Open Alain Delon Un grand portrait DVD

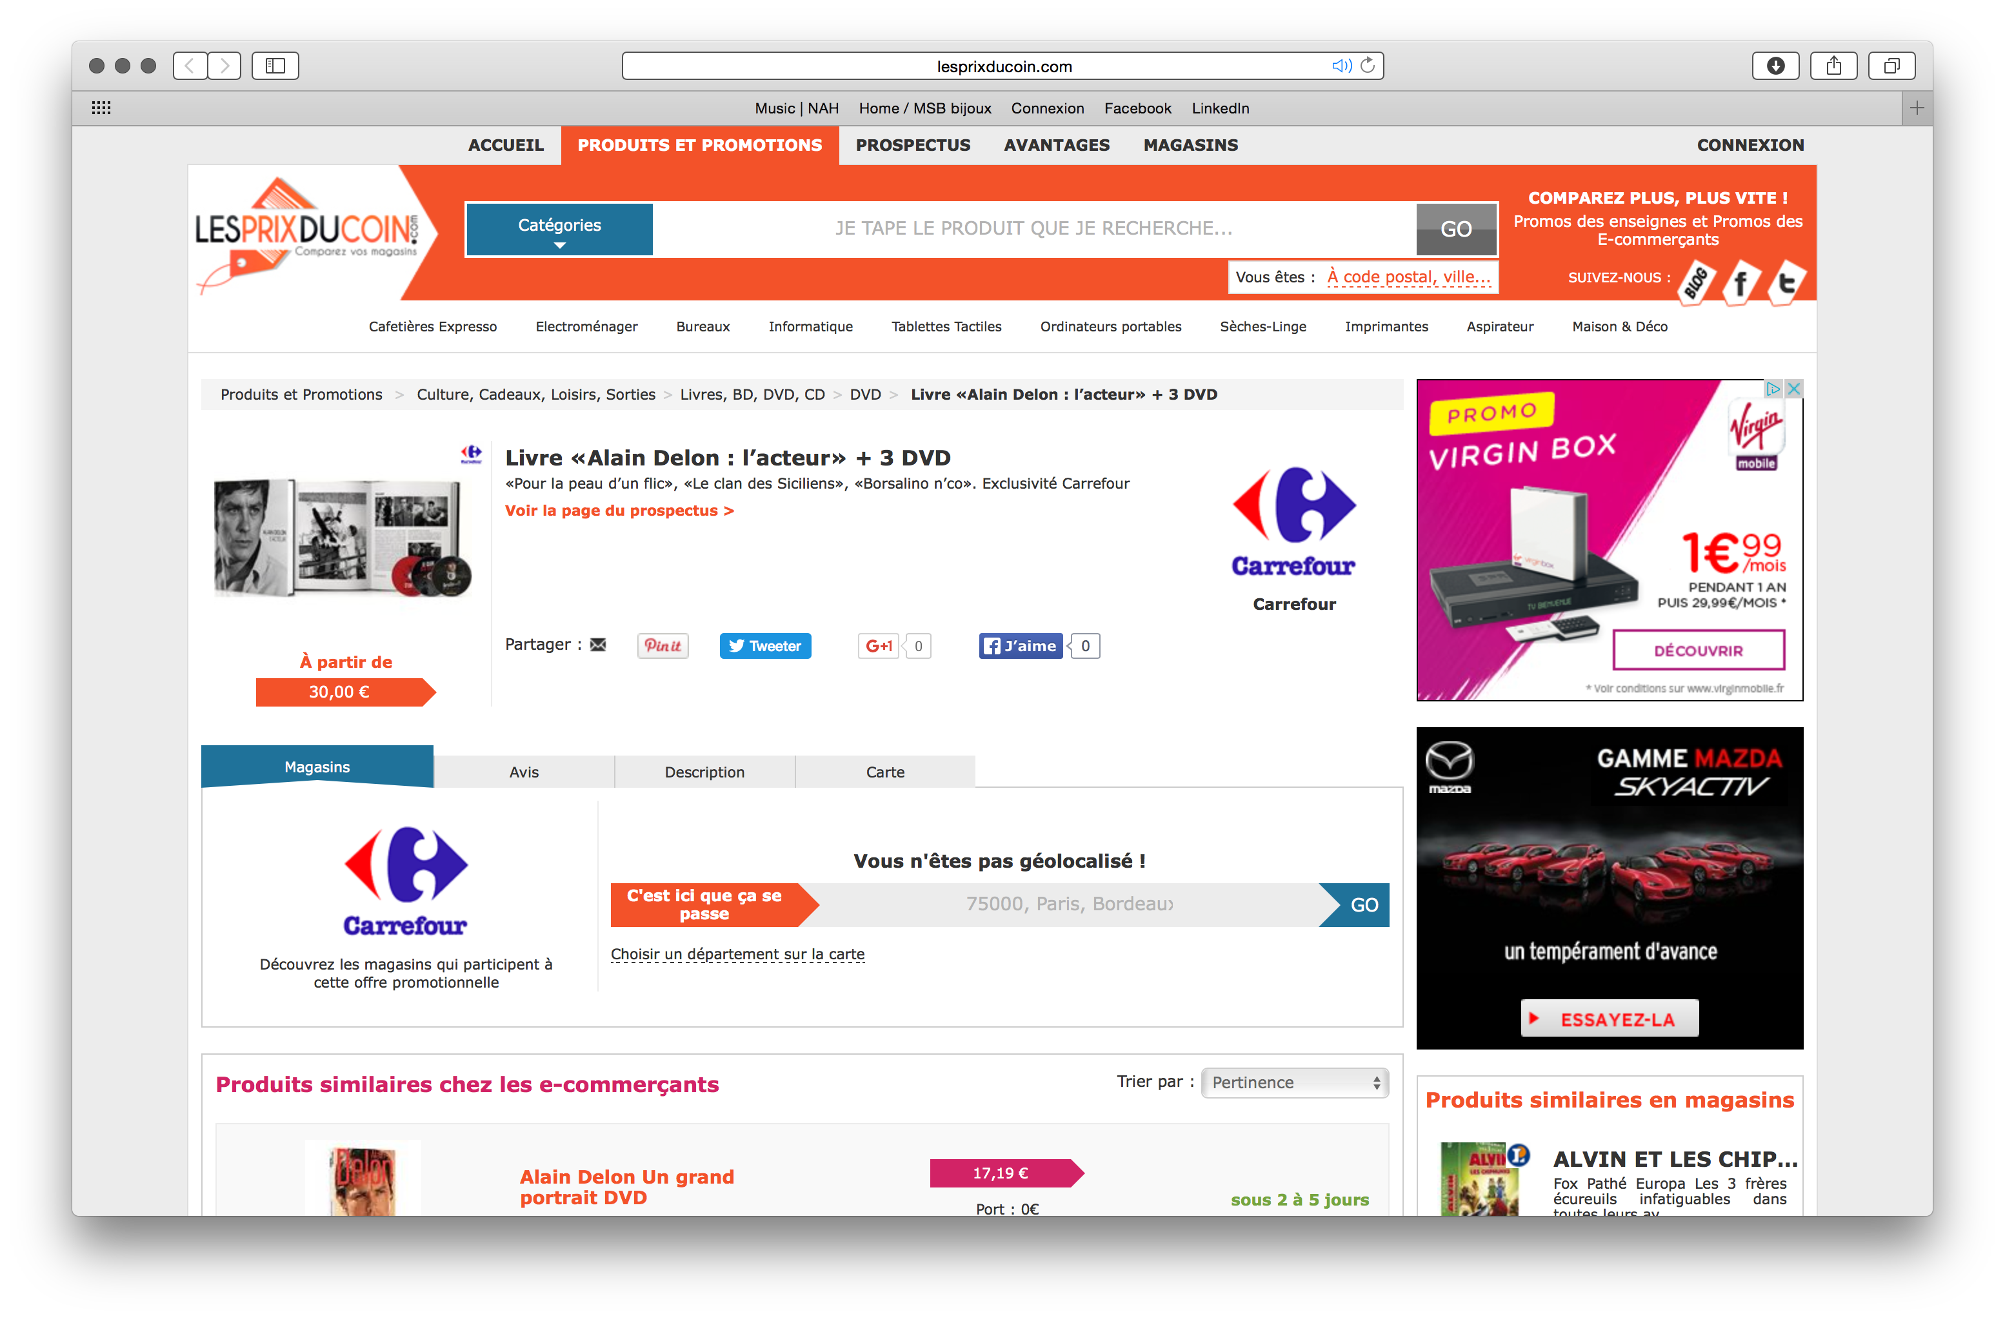627,1187
